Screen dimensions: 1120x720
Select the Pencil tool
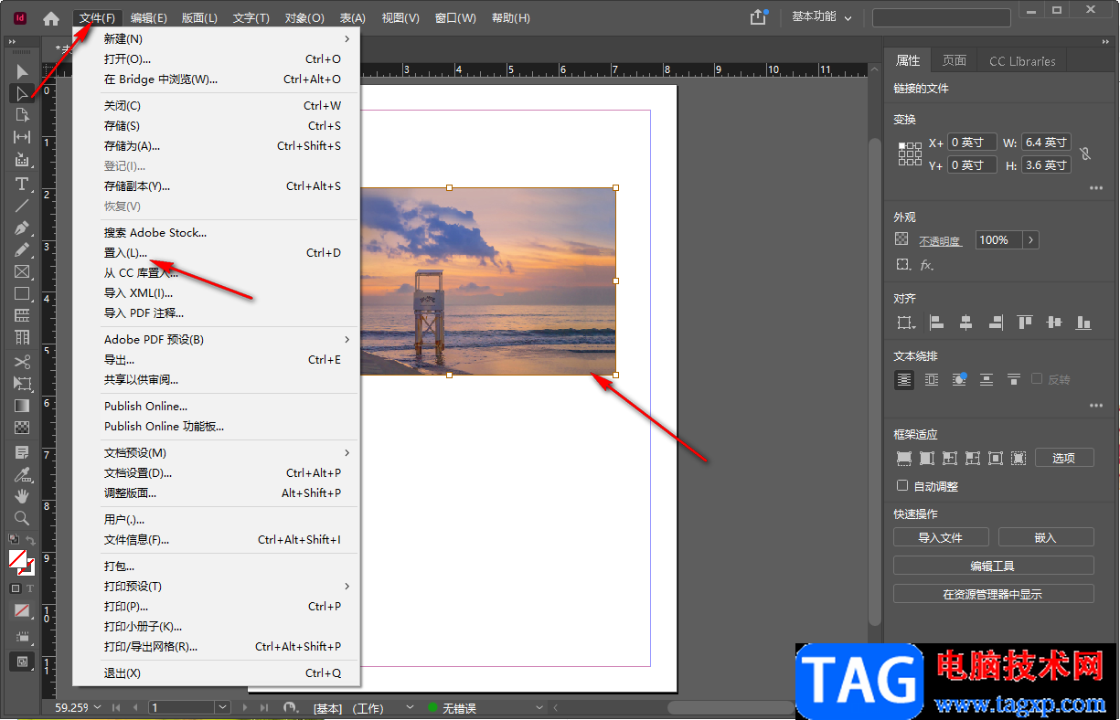point(22,249)
